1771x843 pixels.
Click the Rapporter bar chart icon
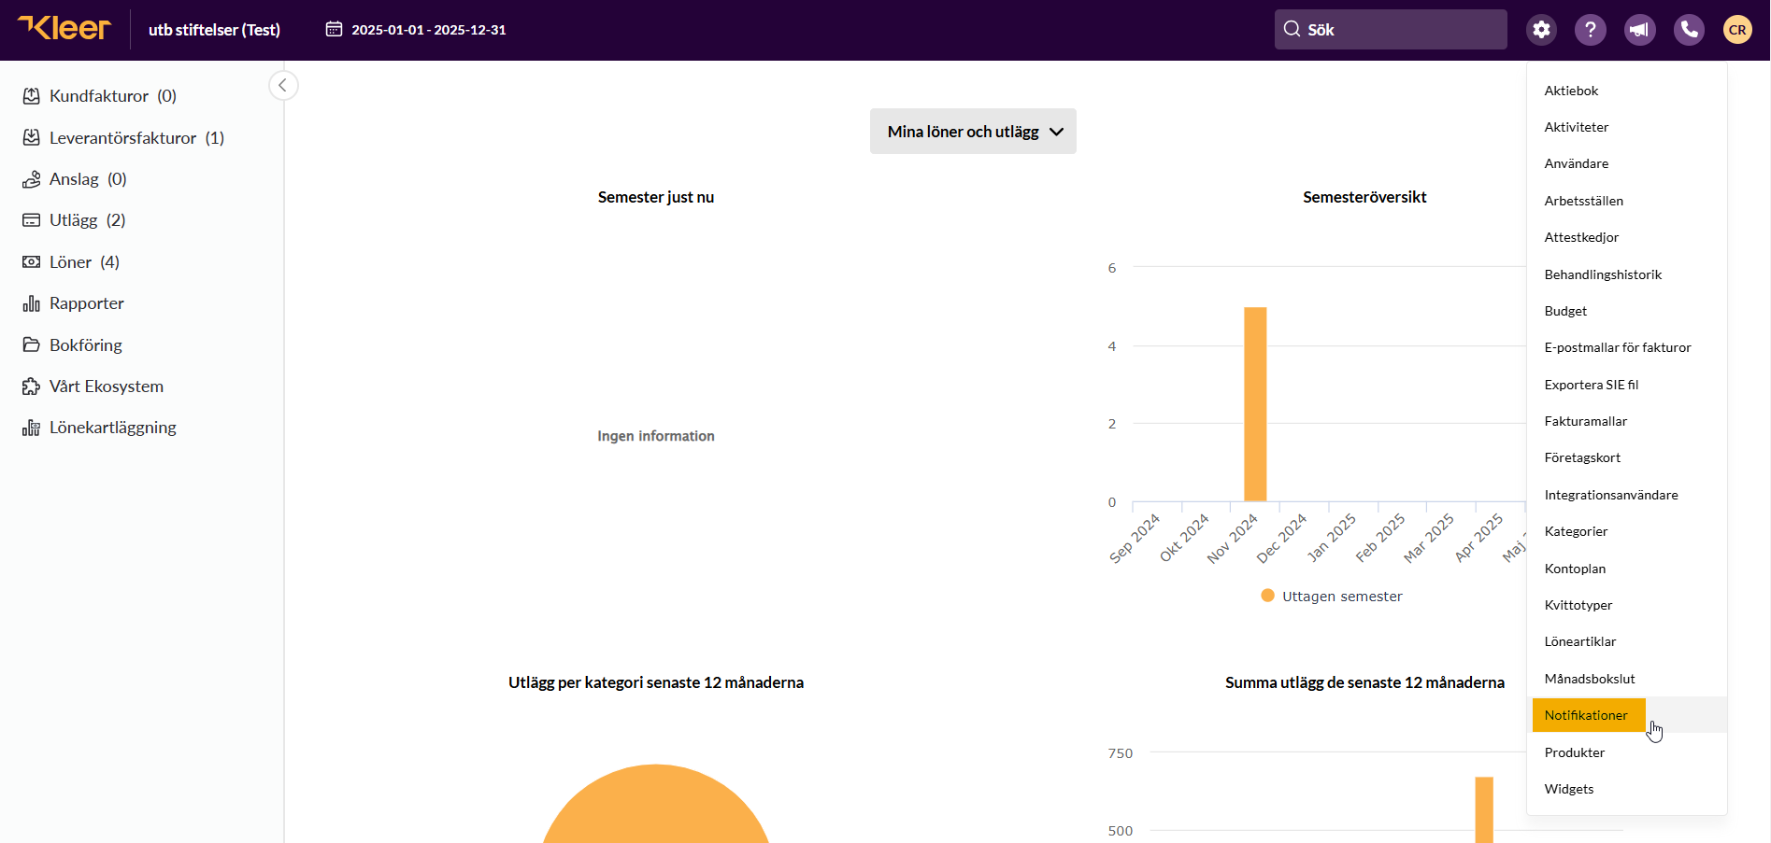point(32,303)
